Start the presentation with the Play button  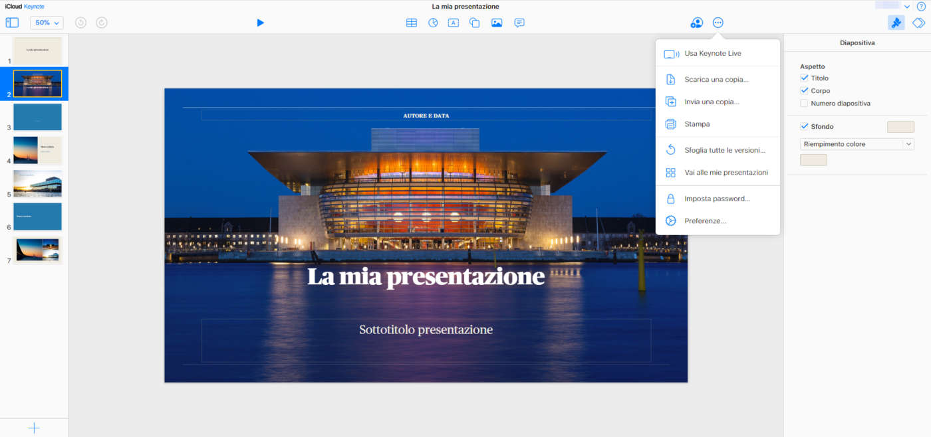pos(260,22)
